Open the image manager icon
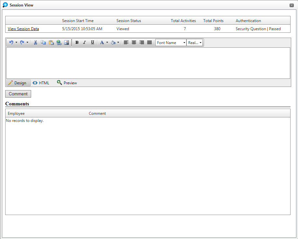The width and height of the screenshot is (298, 239). tap(66, 42)
